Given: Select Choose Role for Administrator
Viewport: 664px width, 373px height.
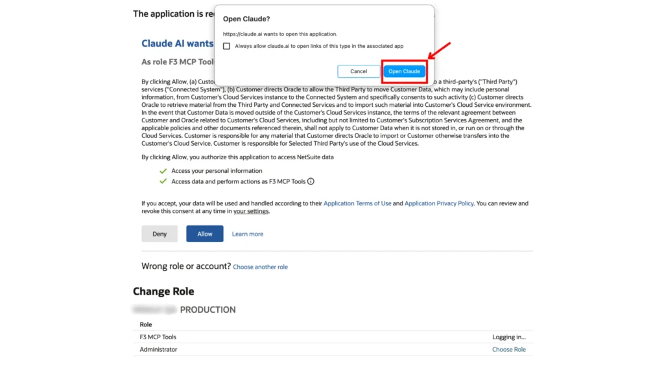Looking at the screenshot, I should (x=508, y=350).
